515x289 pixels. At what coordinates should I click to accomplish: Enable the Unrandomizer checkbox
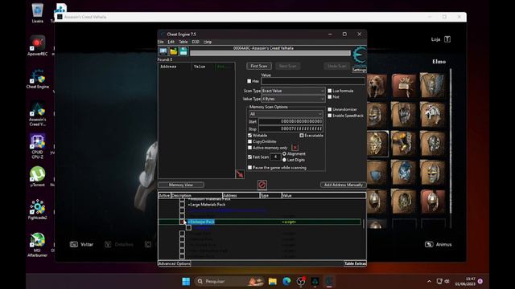(329, 109)
